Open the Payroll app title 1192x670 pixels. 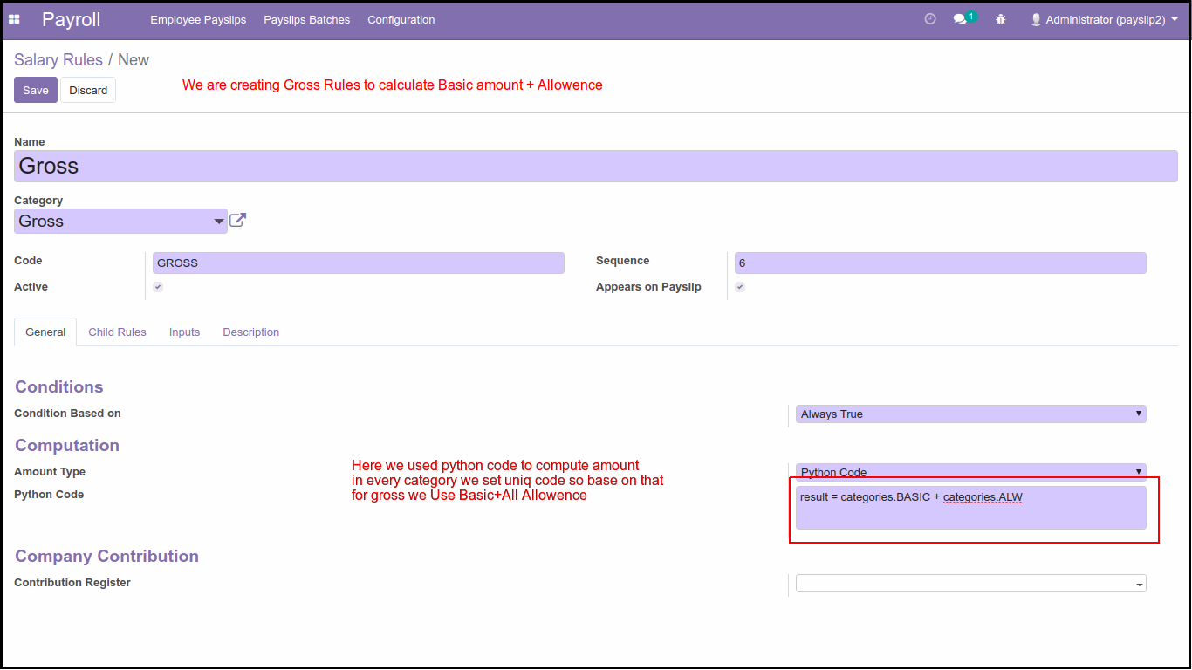72,19
